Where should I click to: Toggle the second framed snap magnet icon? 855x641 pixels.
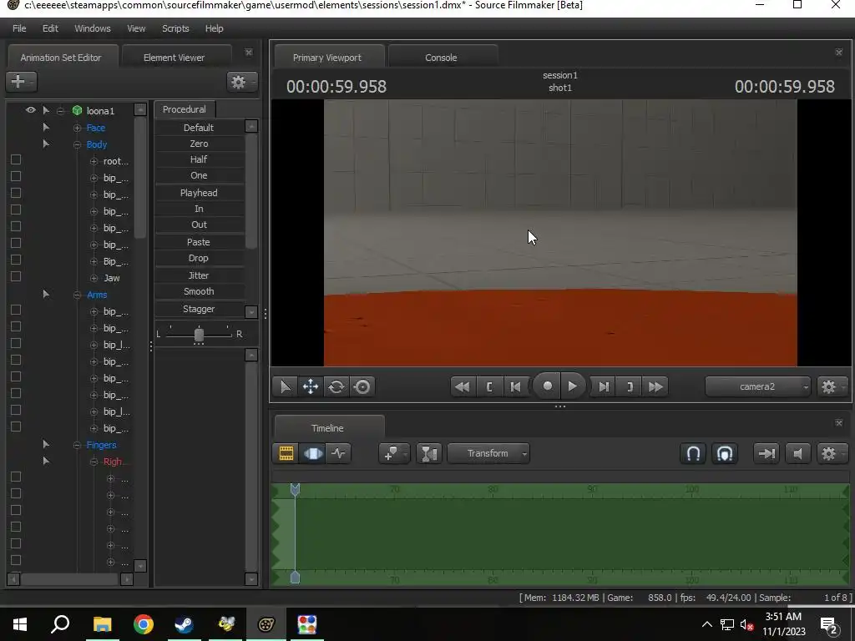tap(725, 453)
